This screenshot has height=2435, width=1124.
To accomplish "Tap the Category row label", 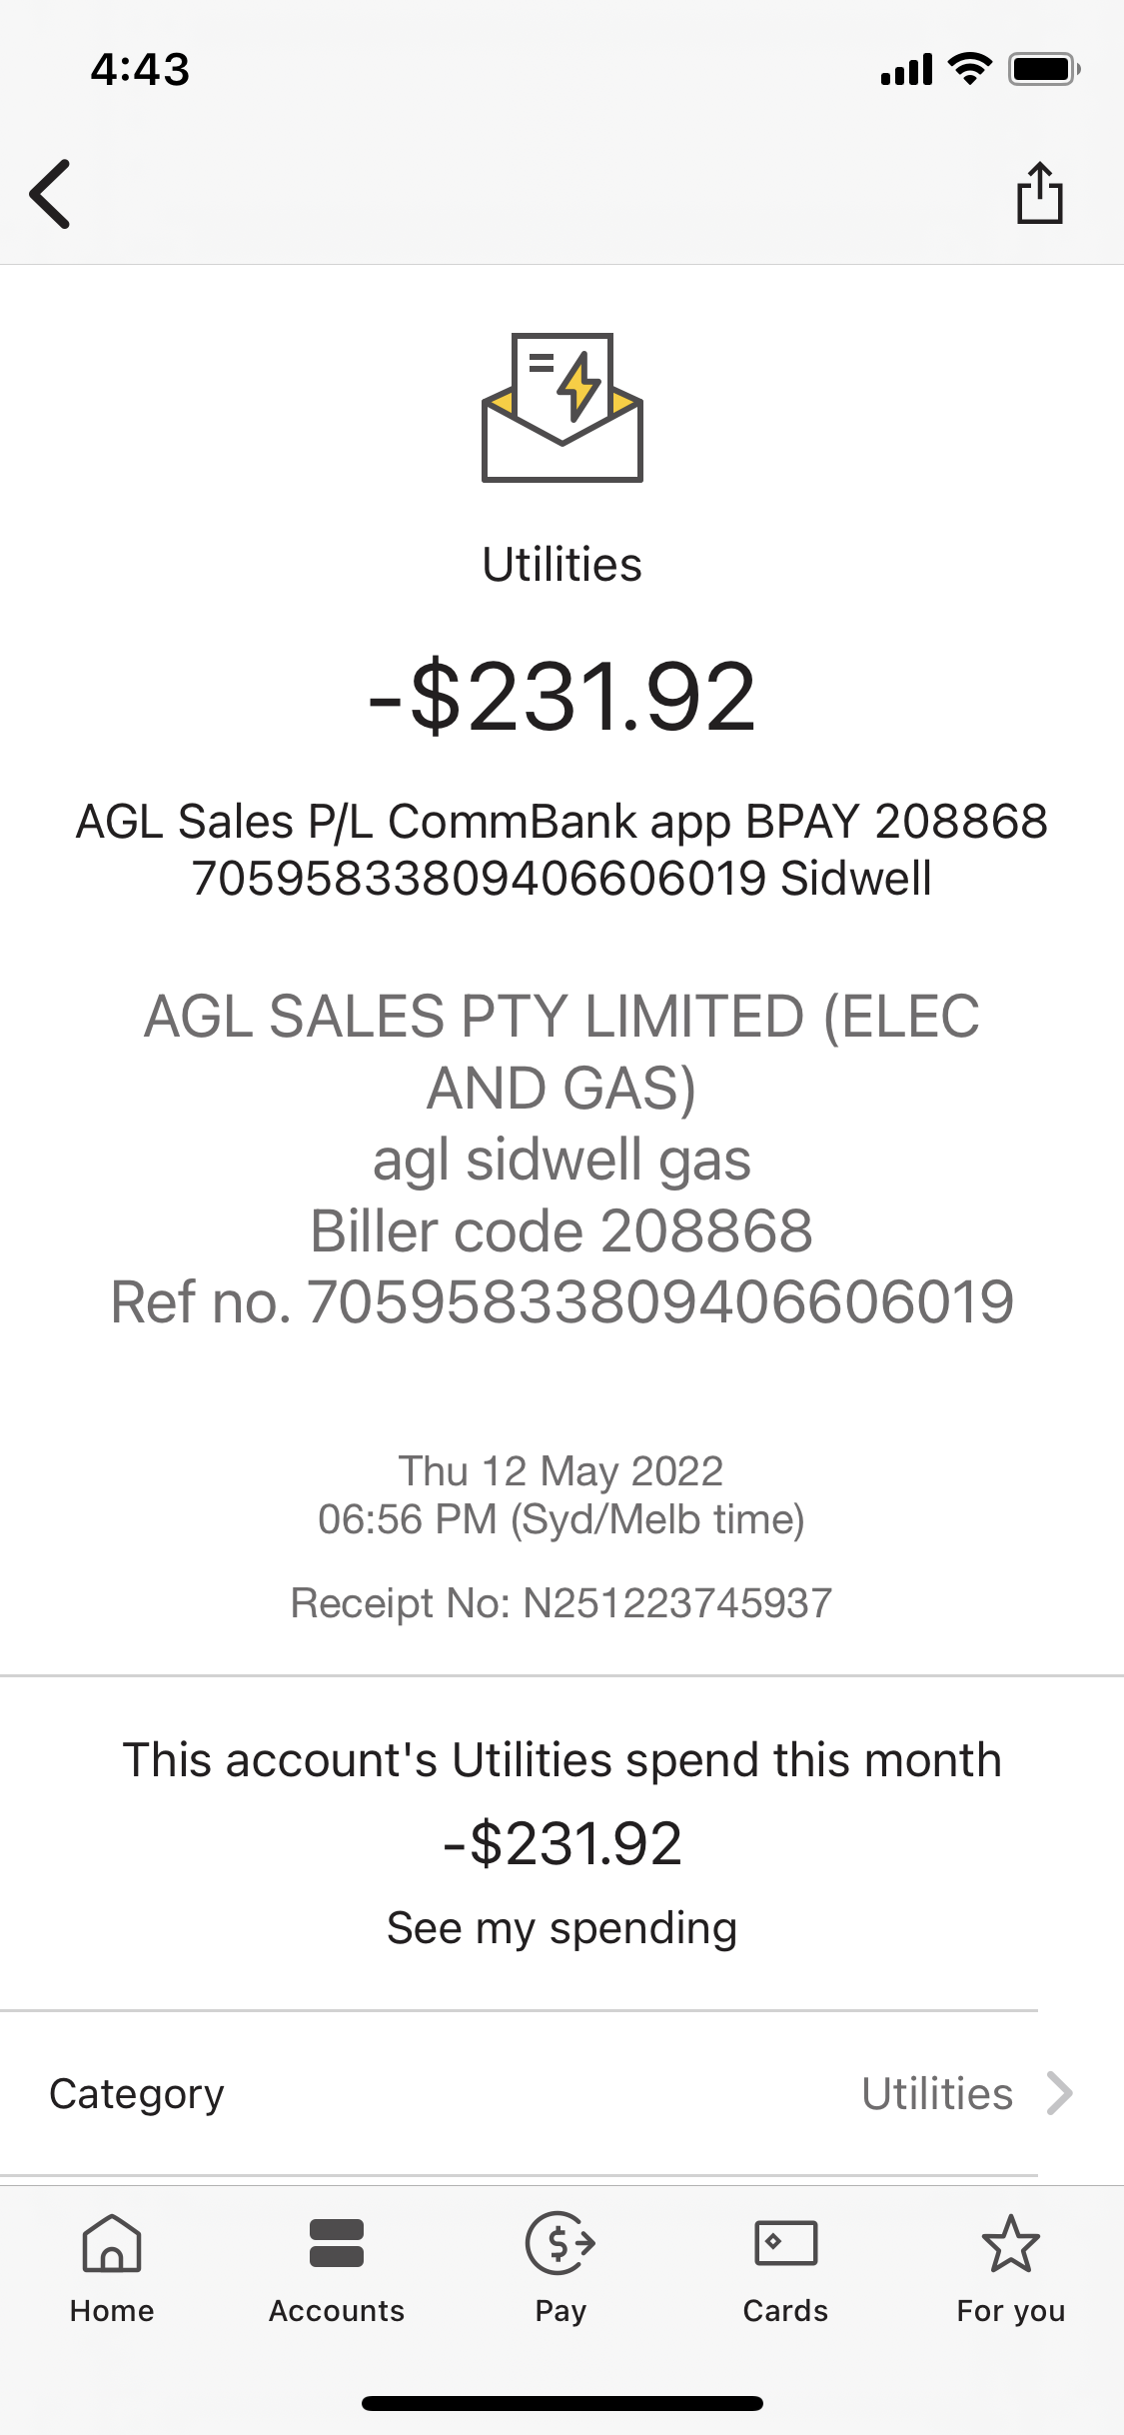I will pyautogui.click(x=137, y=2093).
